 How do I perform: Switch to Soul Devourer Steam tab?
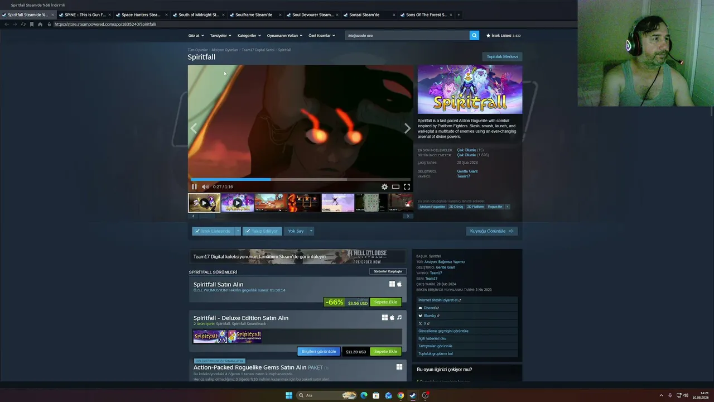311,15
